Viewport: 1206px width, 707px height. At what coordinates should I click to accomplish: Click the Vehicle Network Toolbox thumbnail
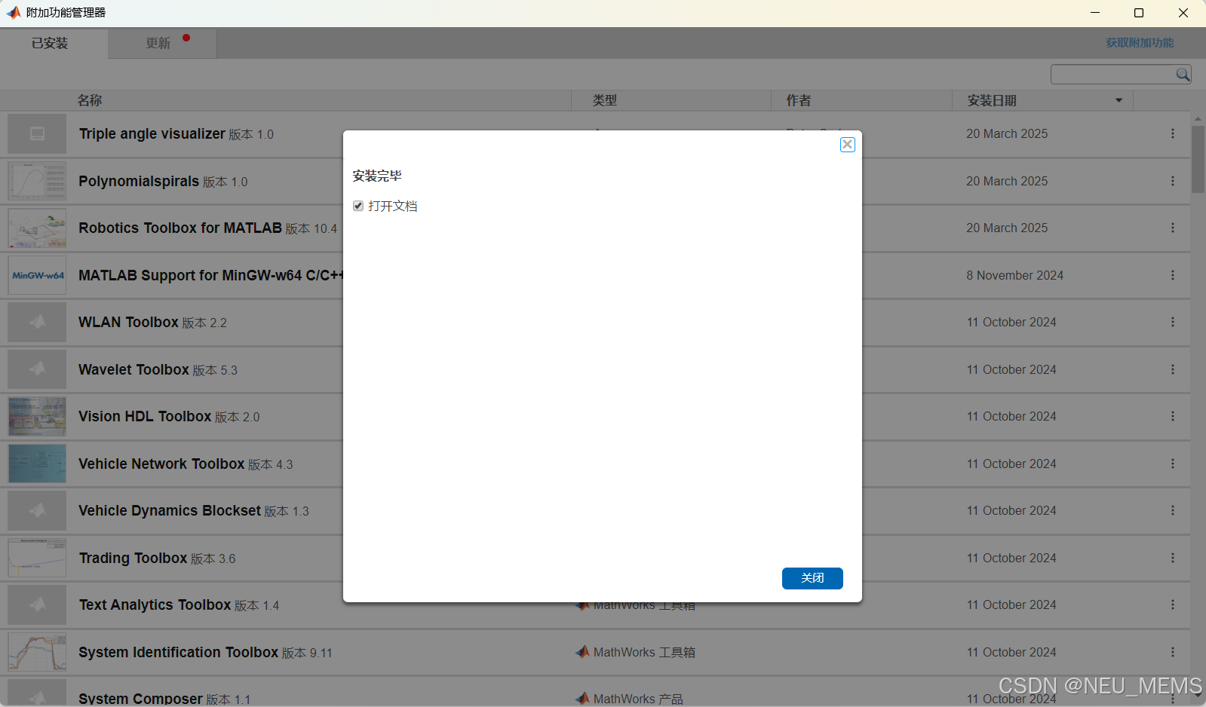point(37,464)
